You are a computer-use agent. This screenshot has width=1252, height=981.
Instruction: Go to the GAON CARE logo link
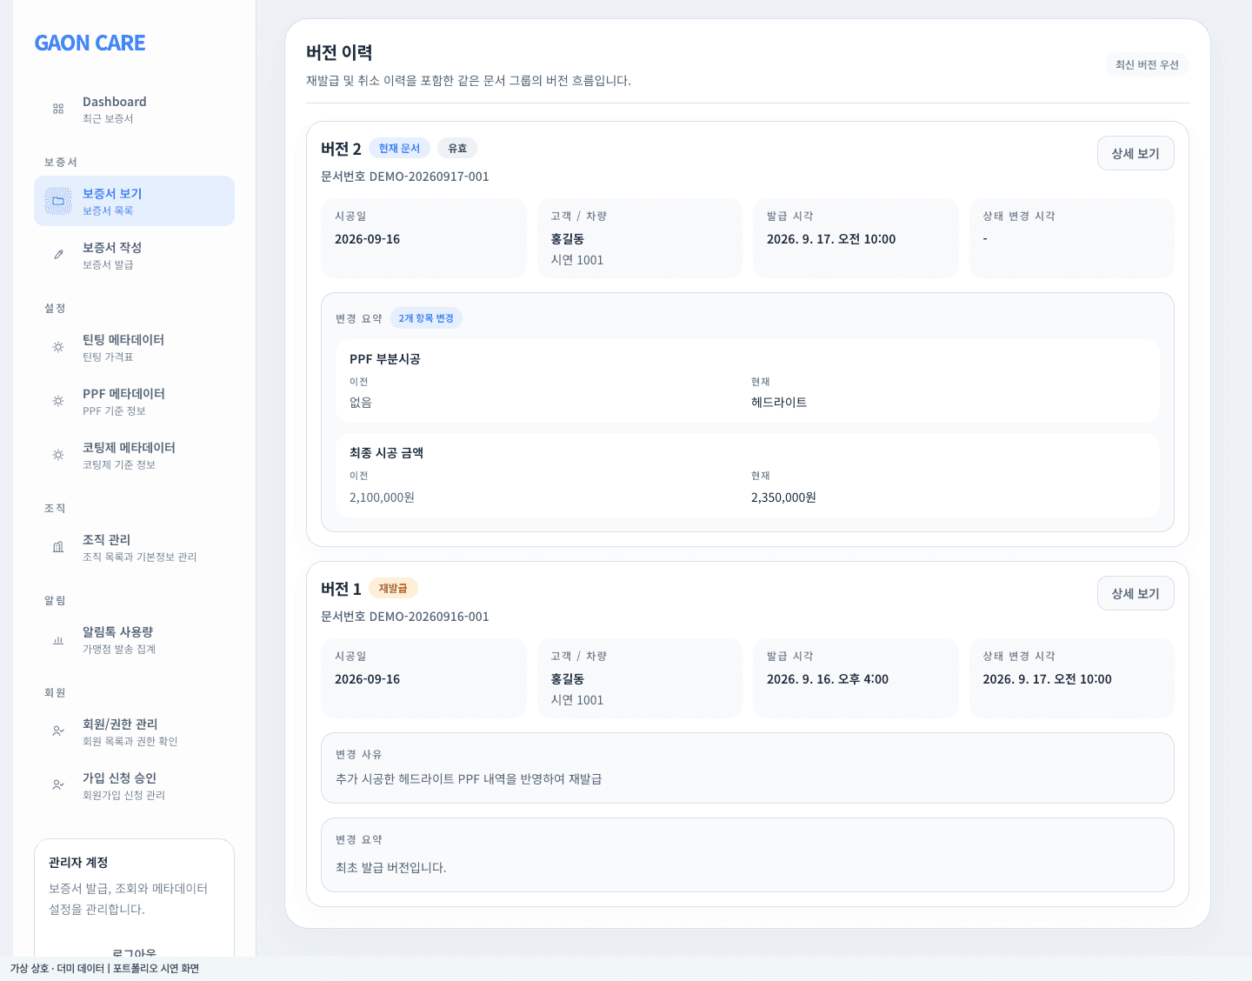90,43
